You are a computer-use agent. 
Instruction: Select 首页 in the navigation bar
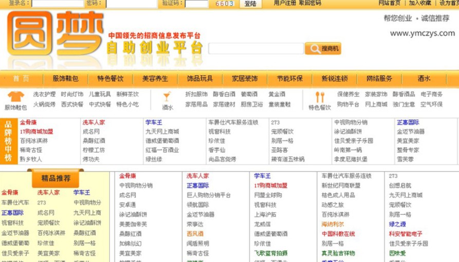(21, 78)
